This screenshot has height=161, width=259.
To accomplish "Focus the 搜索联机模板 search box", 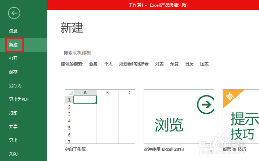I will click(160, 53).
